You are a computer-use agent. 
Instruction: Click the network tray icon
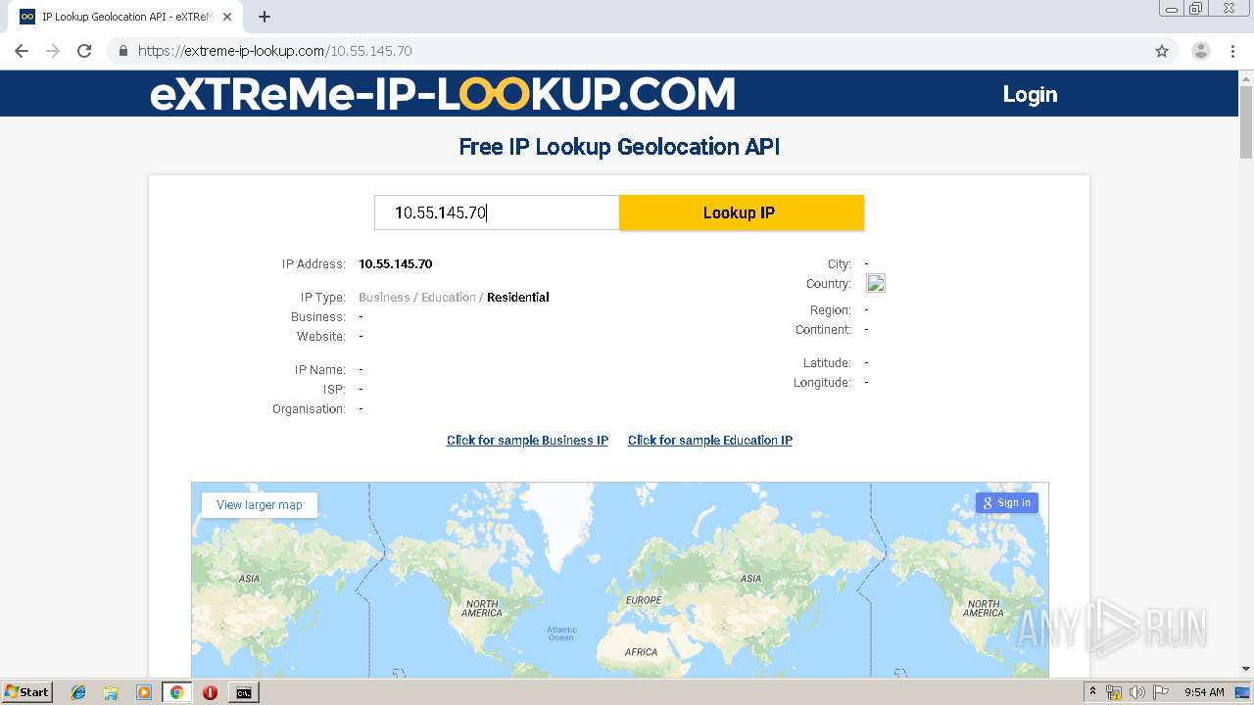[1115, 692]
